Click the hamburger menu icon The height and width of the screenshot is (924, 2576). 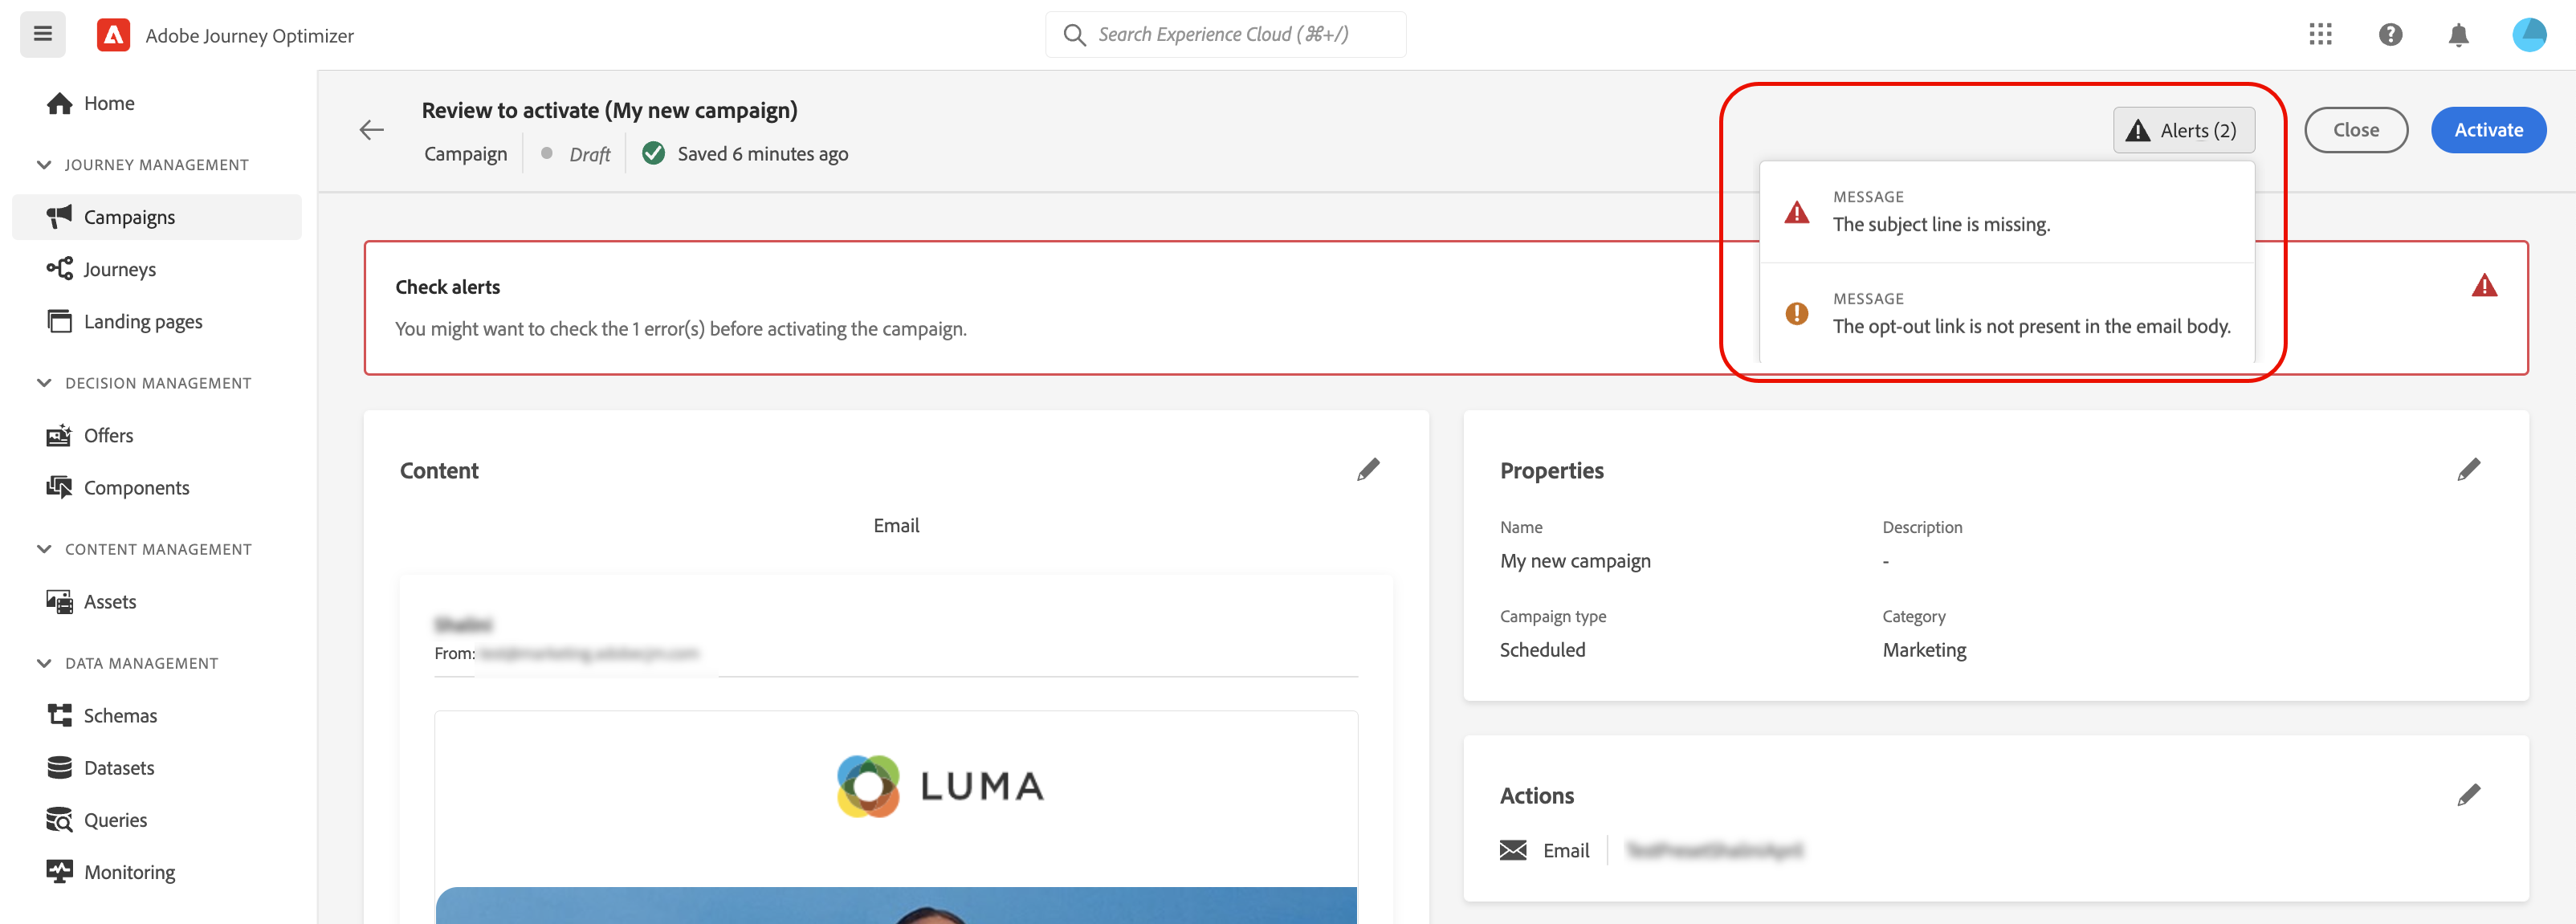pyautogui.click(x=42, y=34)
